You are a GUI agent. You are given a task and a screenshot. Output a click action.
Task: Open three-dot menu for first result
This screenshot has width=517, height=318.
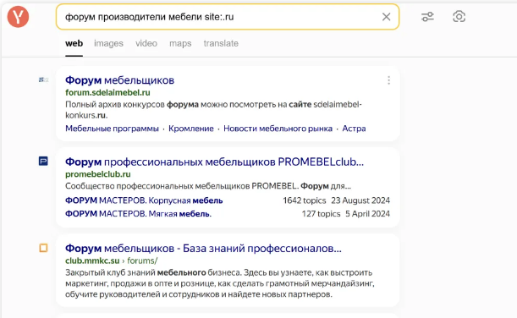tap(388, 80)
